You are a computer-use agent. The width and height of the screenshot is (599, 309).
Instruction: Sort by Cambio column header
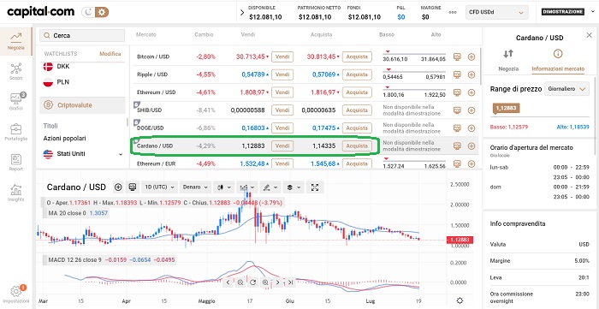[204, 35]
